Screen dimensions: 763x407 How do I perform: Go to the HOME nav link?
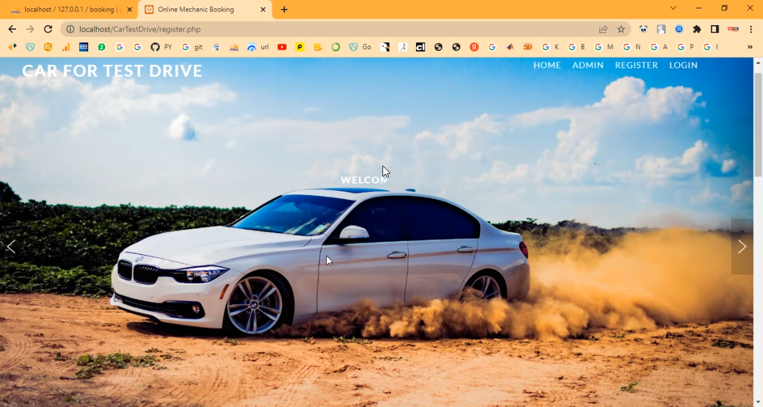point(547,65)
